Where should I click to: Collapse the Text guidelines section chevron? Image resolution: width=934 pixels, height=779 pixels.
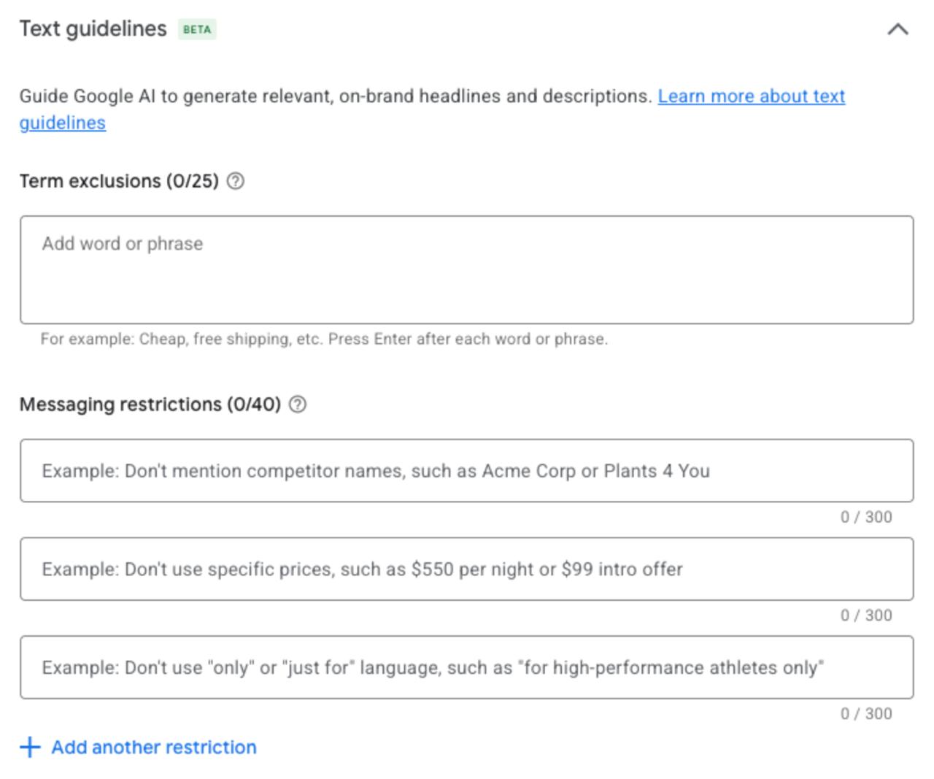pyautogui.click(x=898, y=30)
